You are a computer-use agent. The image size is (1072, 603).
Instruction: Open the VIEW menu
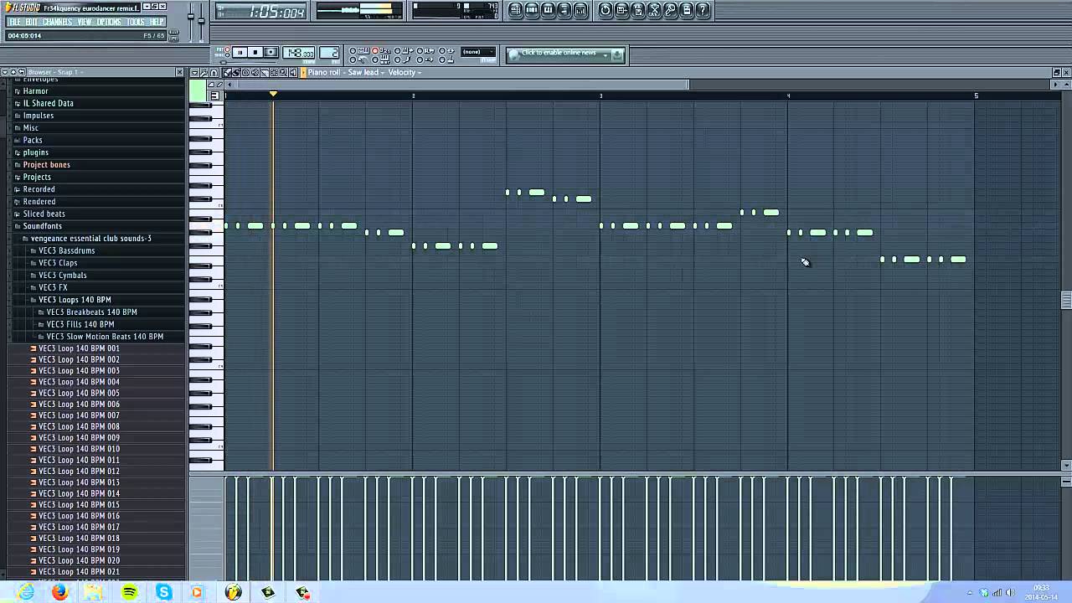(85, 22)
